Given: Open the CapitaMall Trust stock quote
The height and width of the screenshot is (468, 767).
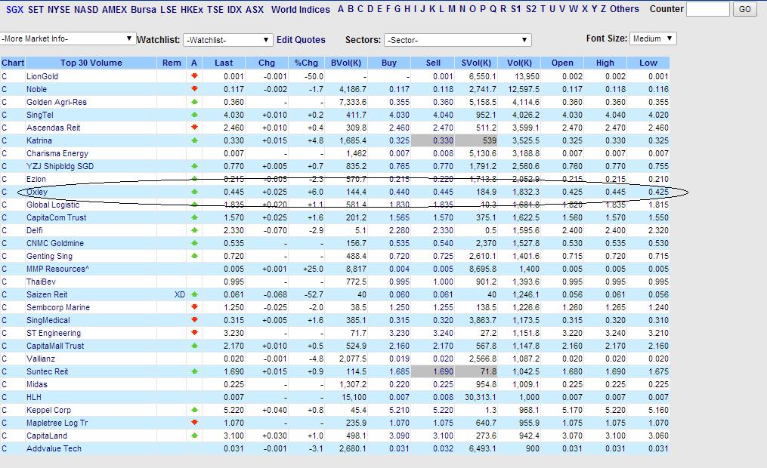Looking at the screenshot, I should (55, 346).
